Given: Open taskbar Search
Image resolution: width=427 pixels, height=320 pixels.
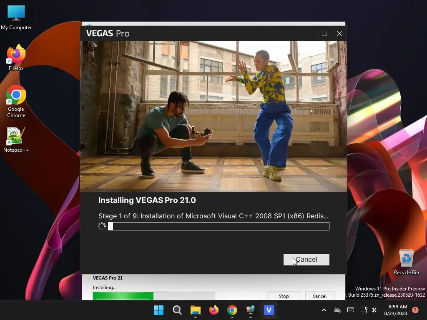Looking at the screenshot, I should (177, 310).
